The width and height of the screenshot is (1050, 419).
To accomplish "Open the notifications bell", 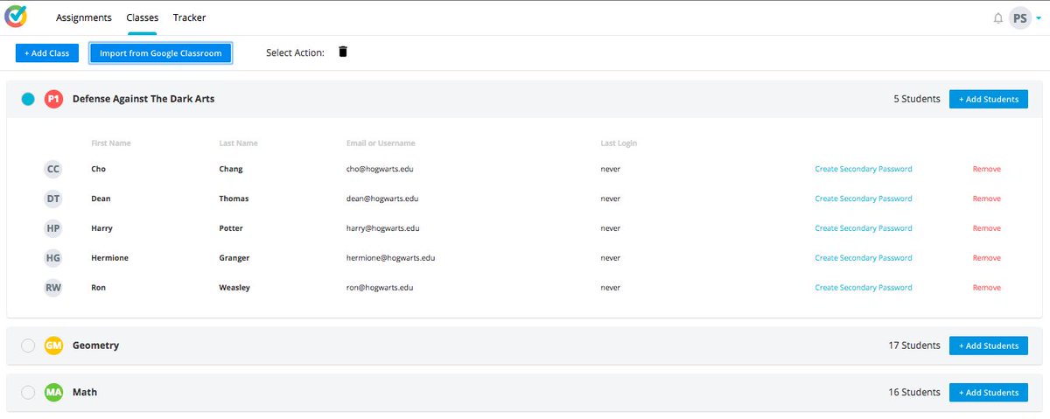I will coord(998,17).
